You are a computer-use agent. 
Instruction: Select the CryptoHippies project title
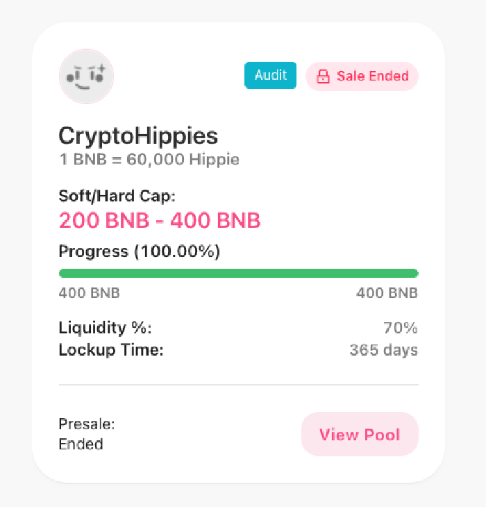point(138,136)
